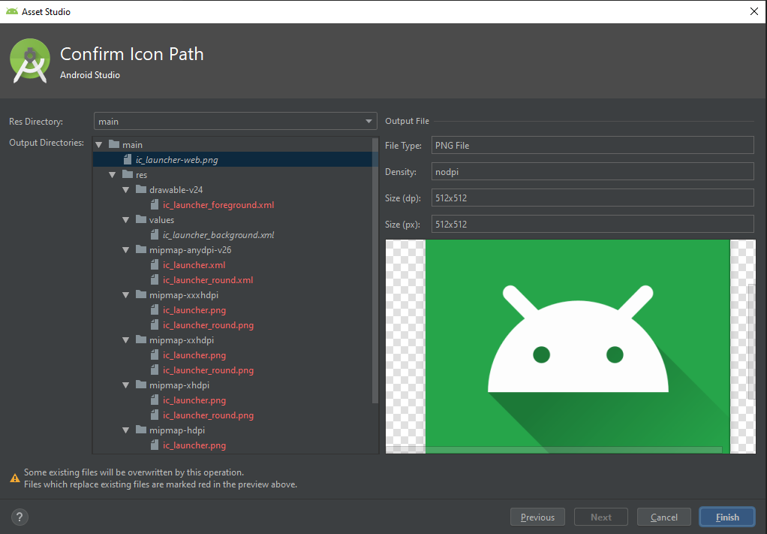Click the Finish button
Viewport: 767px width, 534px height.
pyautogui.click(x=727, y=517)
